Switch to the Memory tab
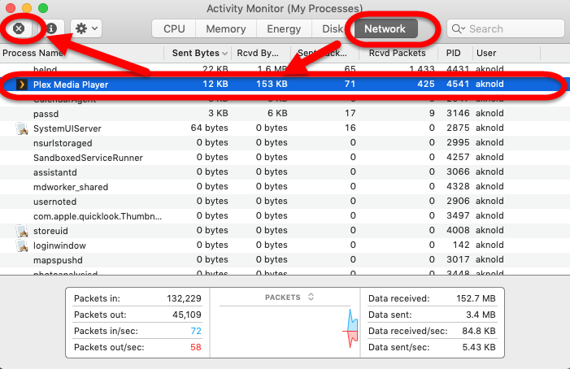The height and width of the screenshot is (369, 570). click(x=225, y=28)
